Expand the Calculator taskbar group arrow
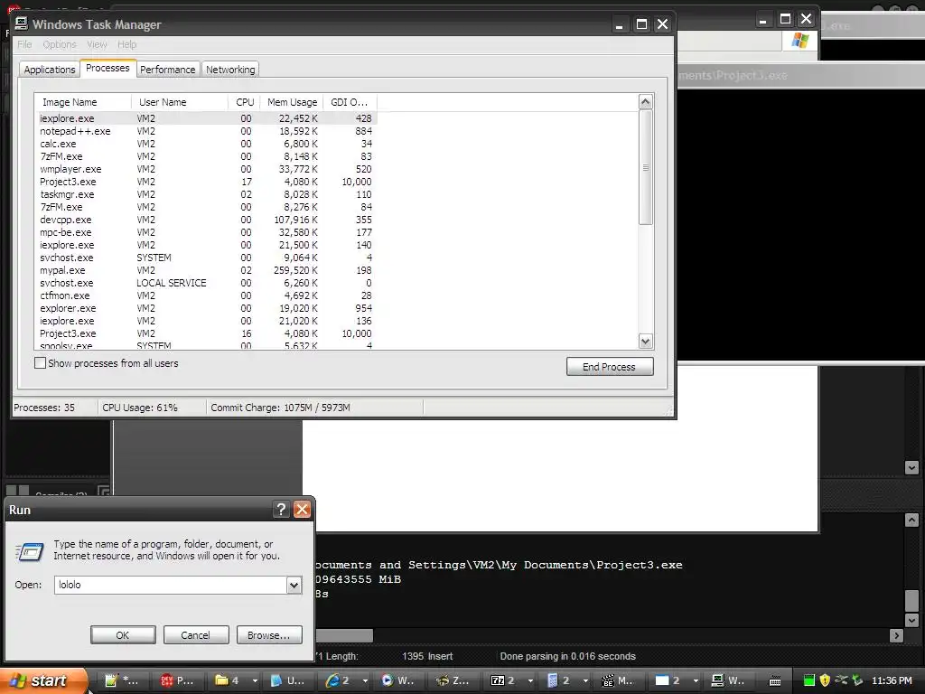Image resolution: width=925 pixels, height=694 pixels. click(585, 680)
